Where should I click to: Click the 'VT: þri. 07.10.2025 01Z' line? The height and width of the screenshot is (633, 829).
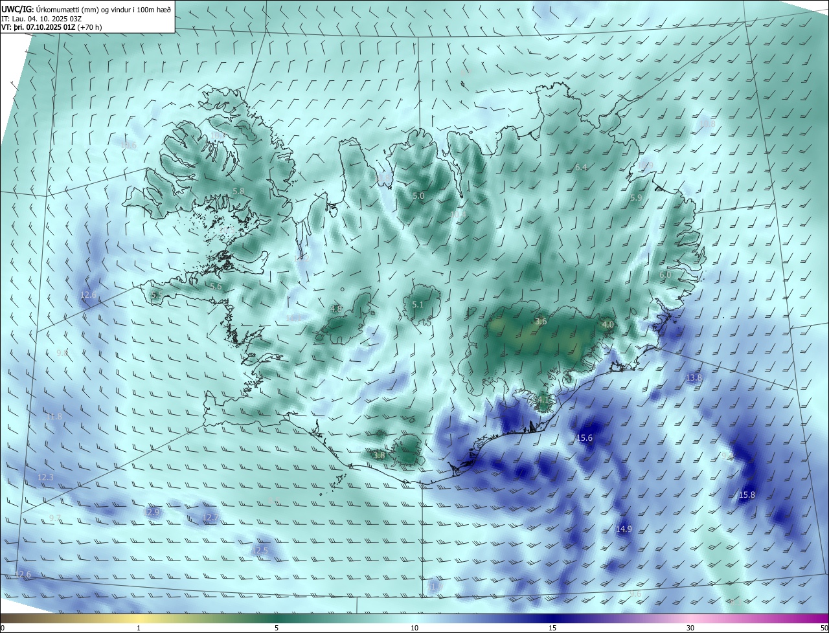(x=39, y=27)
